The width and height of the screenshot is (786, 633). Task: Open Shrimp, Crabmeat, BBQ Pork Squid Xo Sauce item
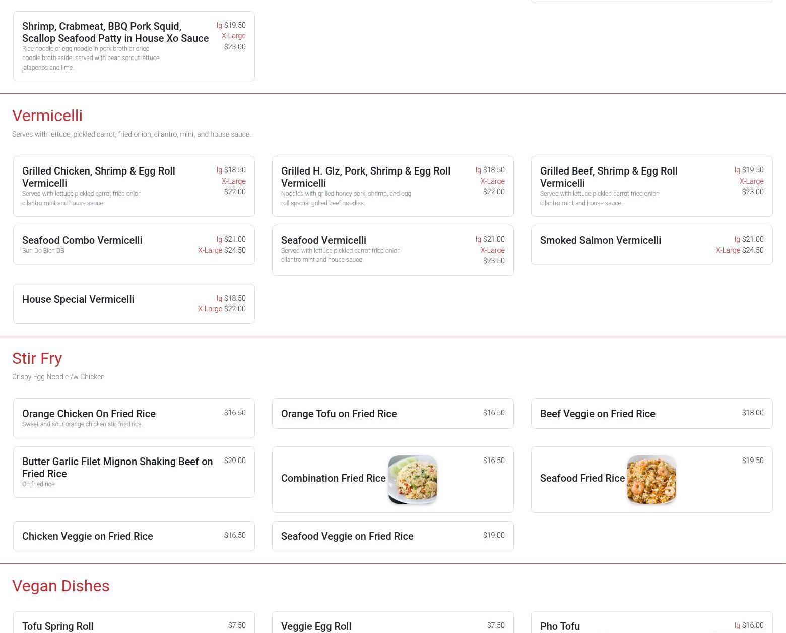(134, 46)
